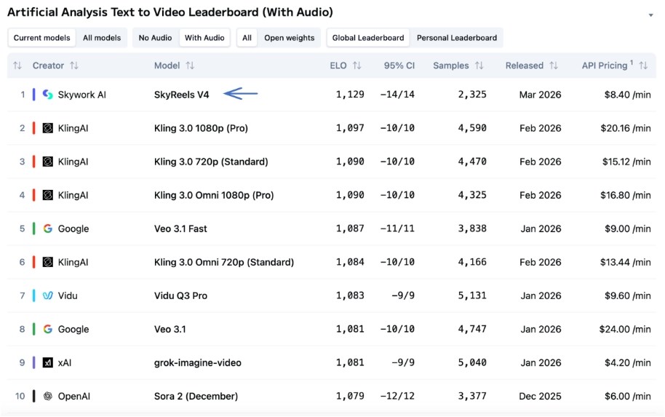Open the dropdown arrow at top right
The height and width of the screenshot is (417, 665).
(x=650, y=15)
